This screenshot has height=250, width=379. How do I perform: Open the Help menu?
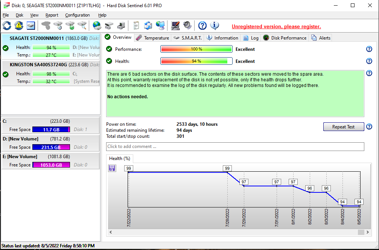[x=102, y=15]
